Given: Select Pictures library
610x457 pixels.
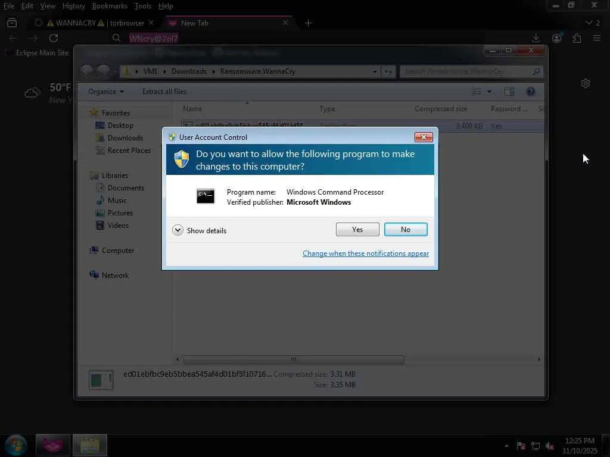Looking at the screenshot, I should click(120, 213).
